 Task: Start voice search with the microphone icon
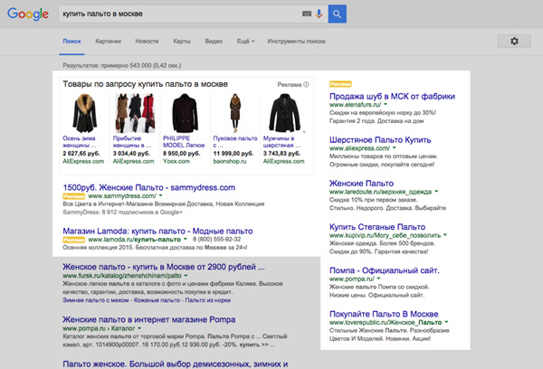(319, 14)
